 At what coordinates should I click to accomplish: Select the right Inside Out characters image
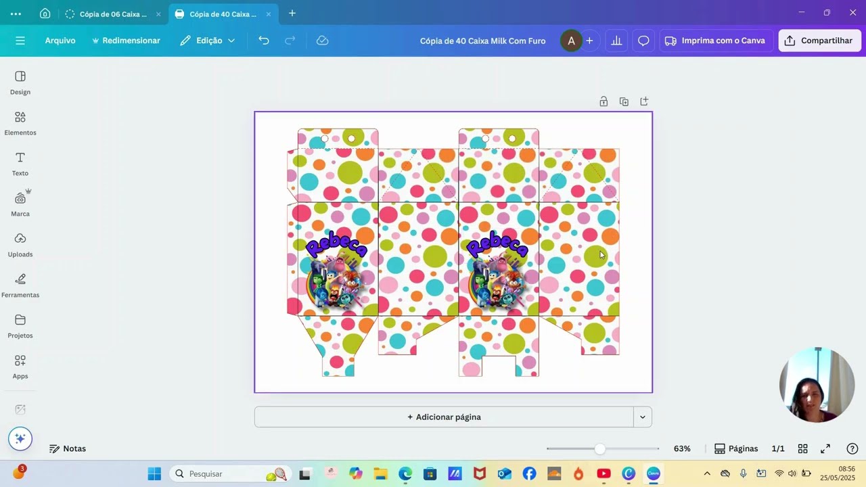pyautogui.click(x=496, y=283)
